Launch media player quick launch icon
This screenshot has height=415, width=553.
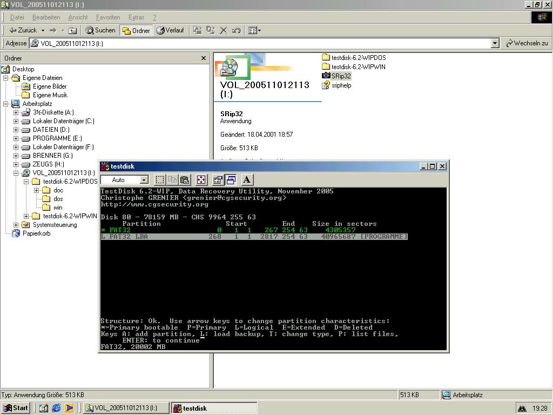point(69,408)
